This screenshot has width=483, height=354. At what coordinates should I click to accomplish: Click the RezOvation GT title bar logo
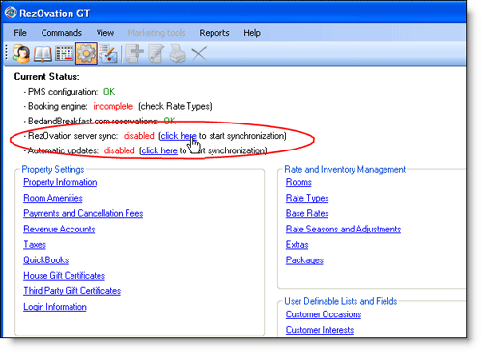(x=11, y=13)
